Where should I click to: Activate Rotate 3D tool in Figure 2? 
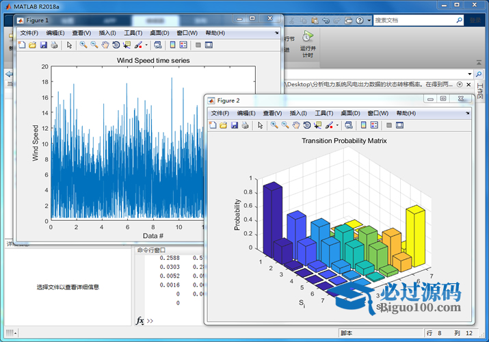307,125
